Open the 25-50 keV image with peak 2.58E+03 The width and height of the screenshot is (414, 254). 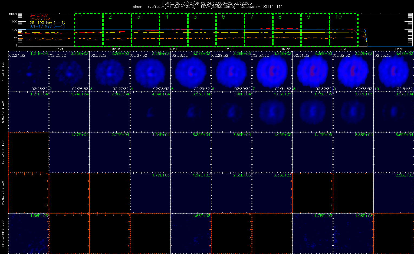pos(394,193)
